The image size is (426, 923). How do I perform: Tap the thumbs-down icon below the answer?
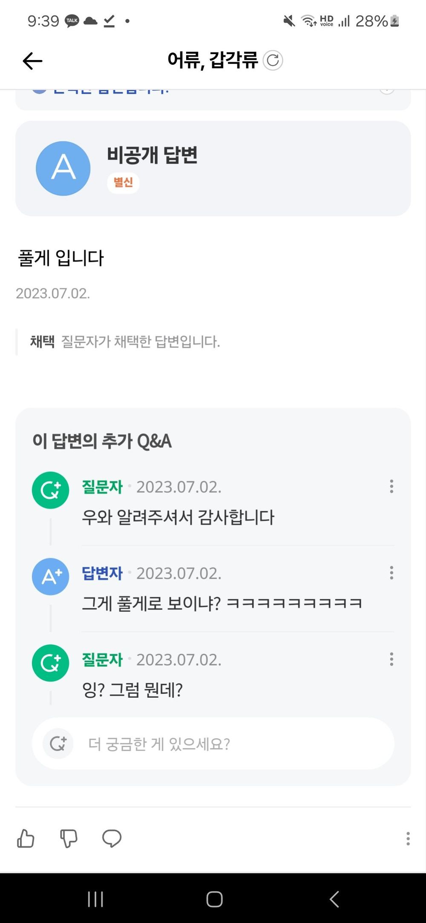(69, 838)
